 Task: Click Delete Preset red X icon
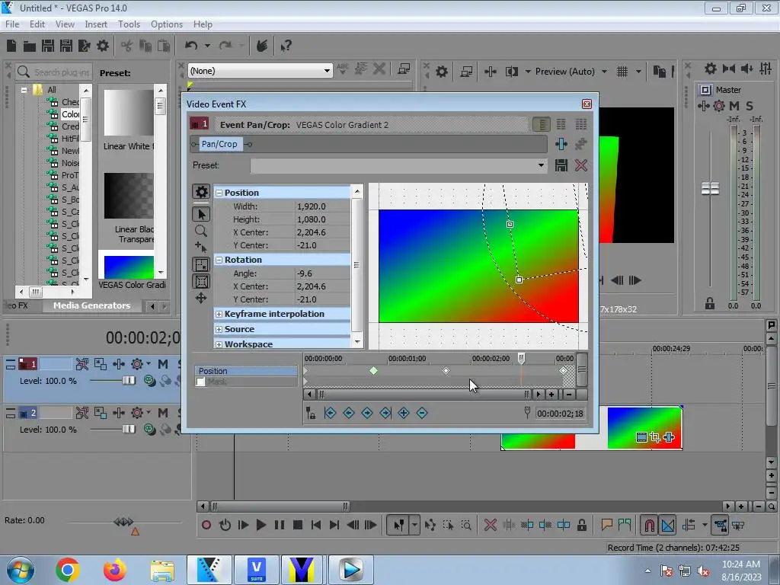coord(581,165)
